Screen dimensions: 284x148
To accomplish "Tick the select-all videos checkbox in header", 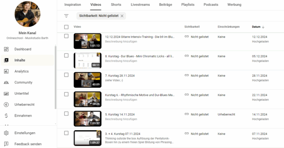I will 66,27.
